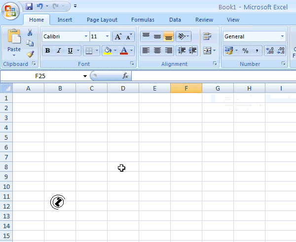Click the Cut scissors icon
Viewport: 296px width, 242px height.
click(x=30, y=33)
